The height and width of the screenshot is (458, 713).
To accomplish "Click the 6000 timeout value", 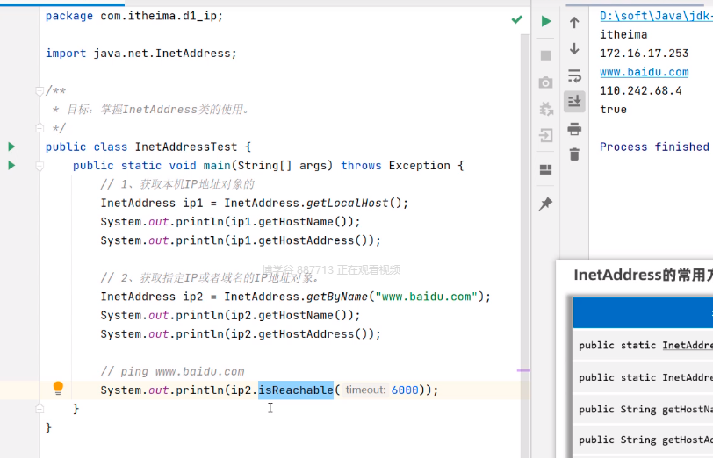I will click(405, 390).
